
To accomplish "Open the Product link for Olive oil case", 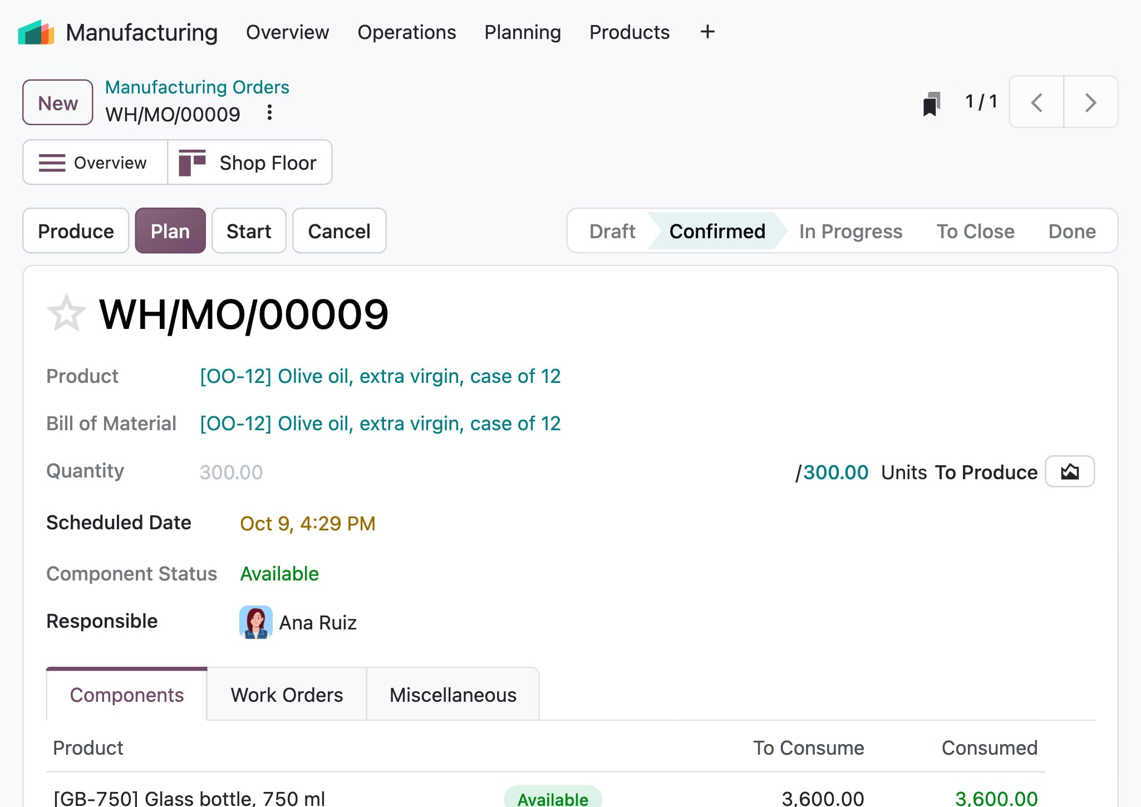I will pyautogui.click(x=380, y=376).
